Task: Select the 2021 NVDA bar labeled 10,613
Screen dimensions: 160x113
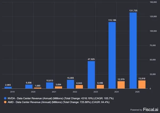Action: [x=50, y=85]
